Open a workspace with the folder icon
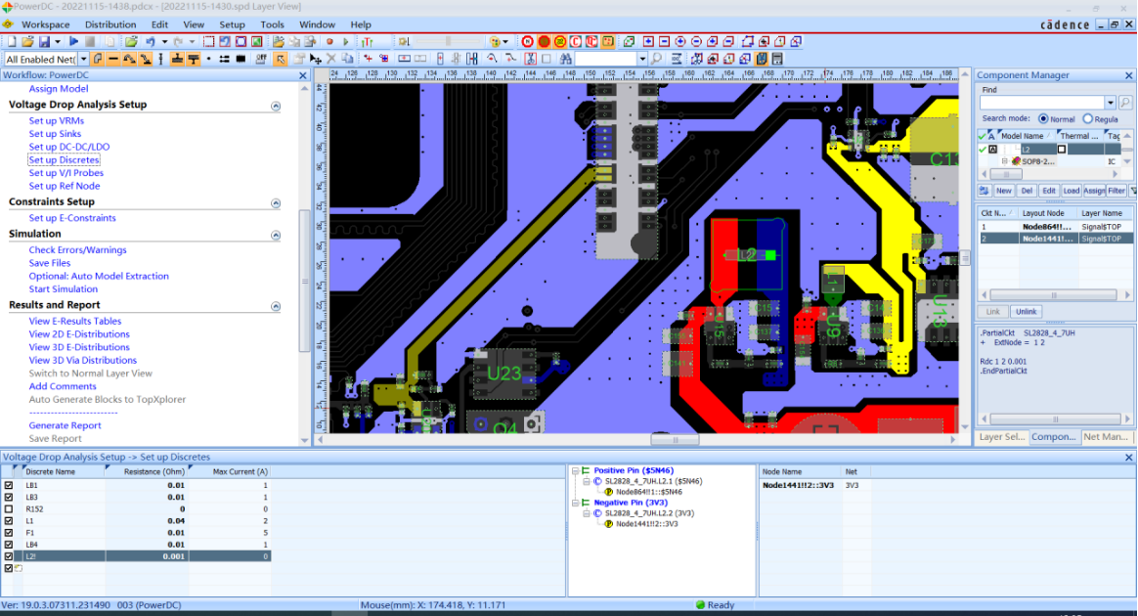Image resolution: width=1138 pixels, height=616 pixels. (x=27, y=41)
